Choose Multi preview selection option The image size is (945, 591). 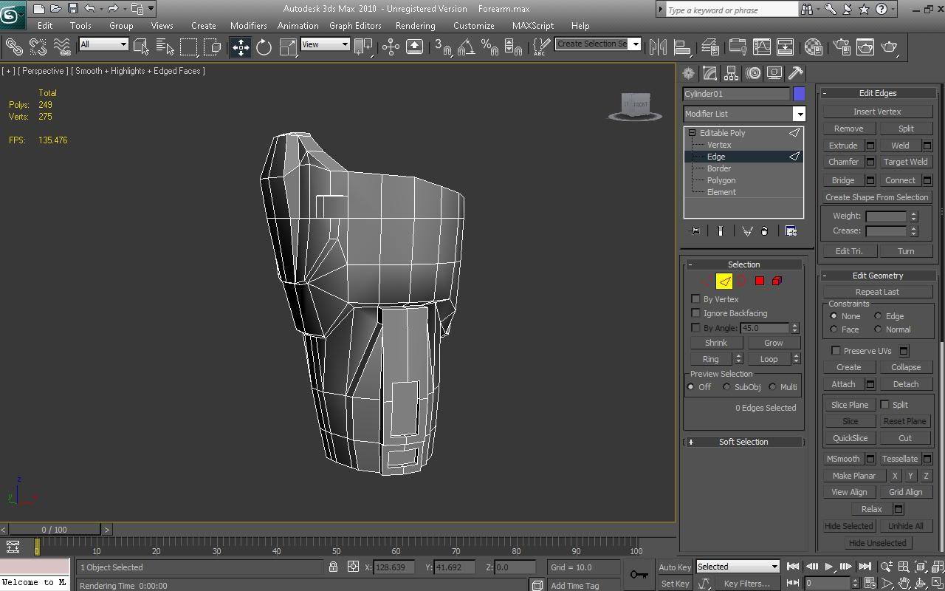[772, 387]
